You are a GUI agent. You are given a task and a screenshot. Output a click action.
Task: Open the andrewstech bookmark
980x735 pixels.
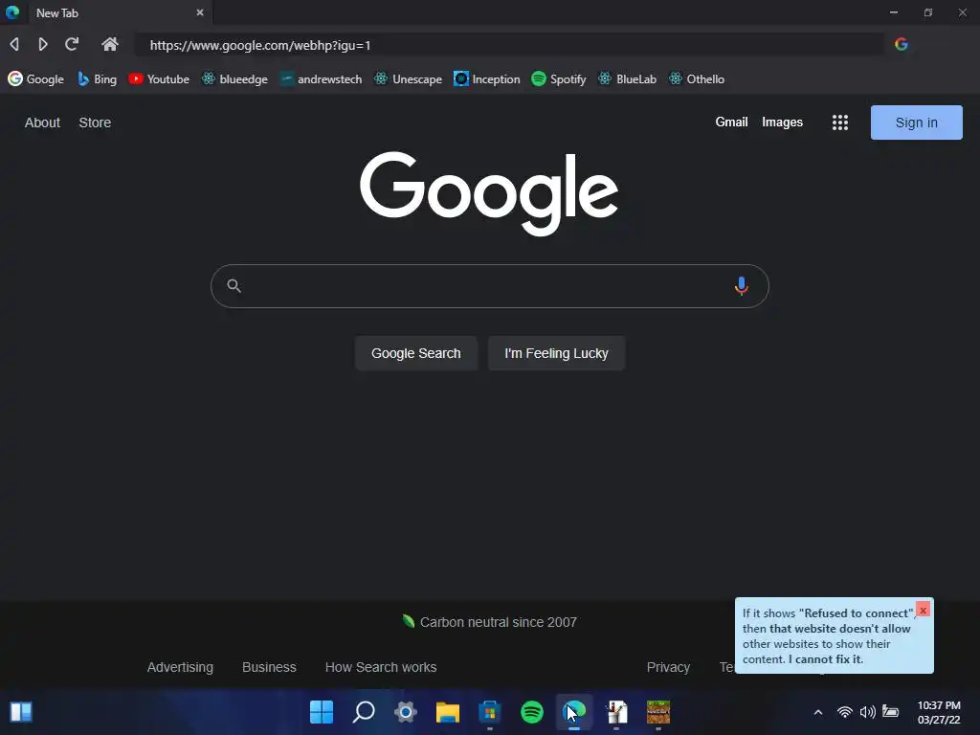coord(322,78)
